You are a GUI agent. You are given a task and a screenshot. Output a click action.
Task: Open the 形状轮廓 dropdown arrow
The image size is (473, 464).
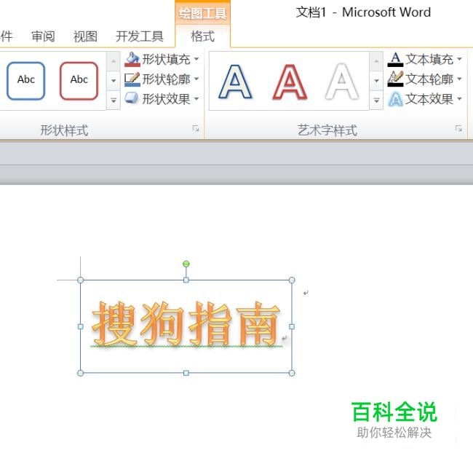coord(196,79)
